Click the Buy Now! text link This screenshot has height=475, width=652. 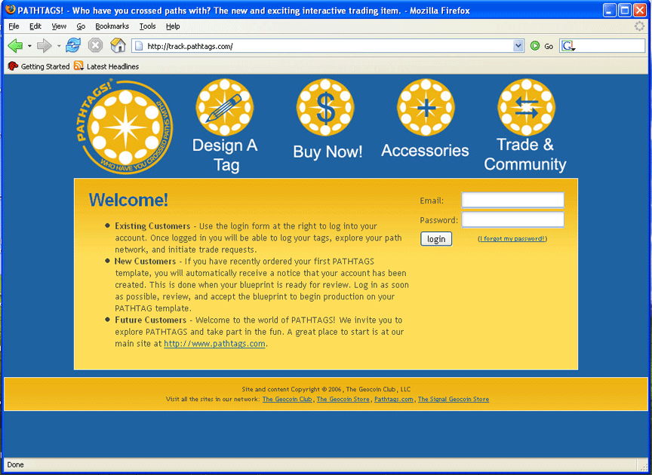click(328, 152)
